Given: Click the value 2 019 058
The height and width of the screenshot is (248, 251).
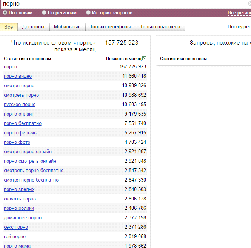Looking at the screenshot, I should click(x=135, y=236).
